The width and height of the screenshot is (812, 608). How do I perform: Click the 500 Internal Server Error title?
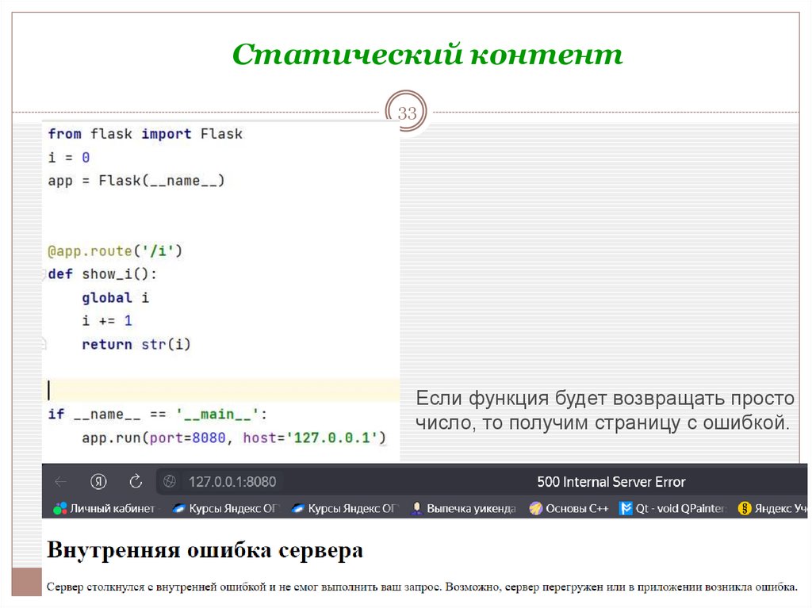pyautogui.click(x=611, y=482)
